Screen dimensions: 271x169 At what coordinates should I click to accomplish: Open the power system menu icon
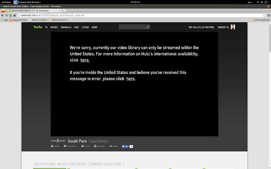[266, 2]
